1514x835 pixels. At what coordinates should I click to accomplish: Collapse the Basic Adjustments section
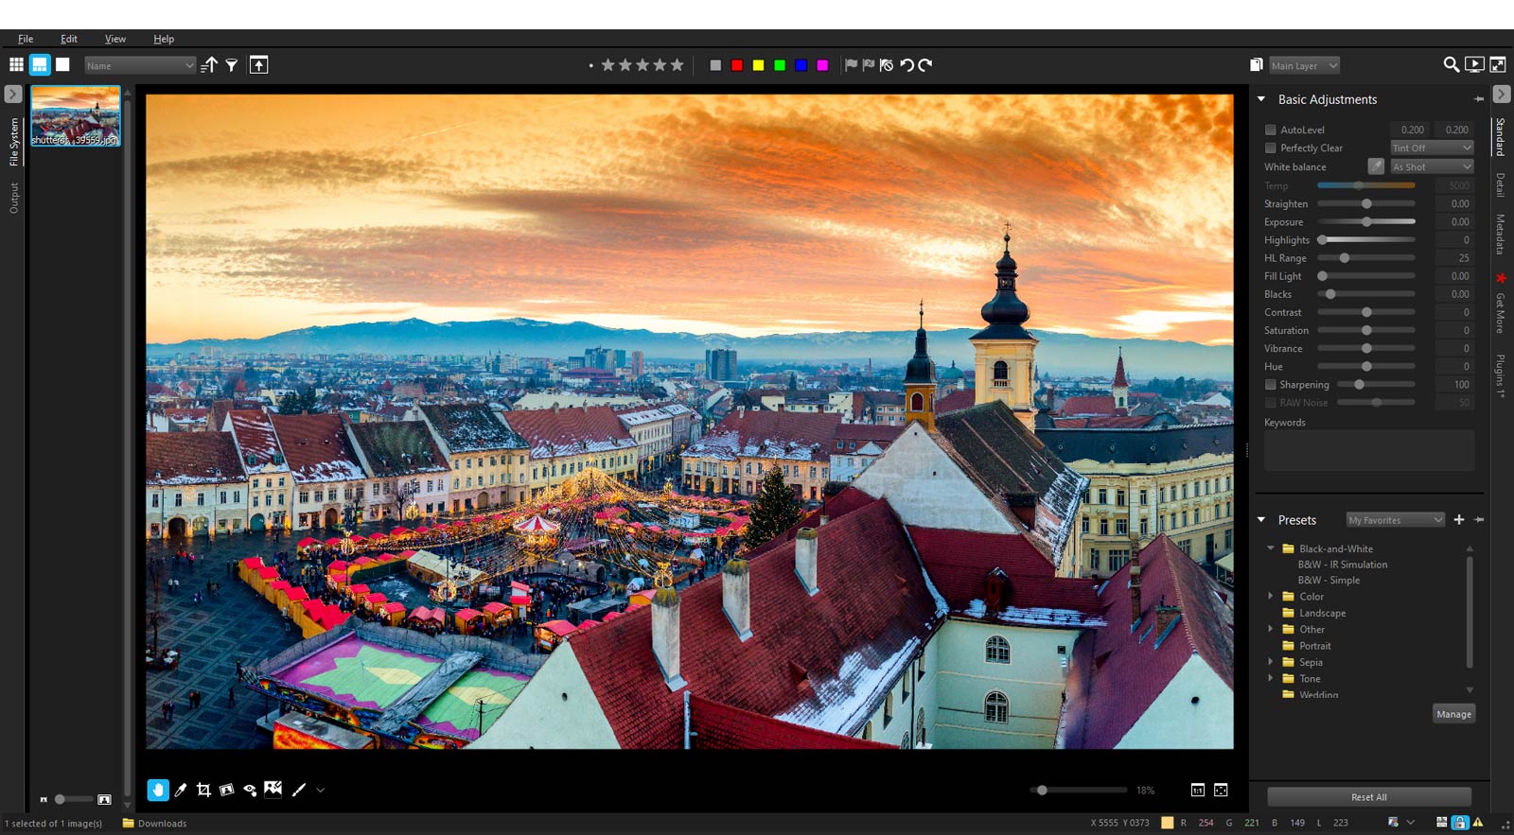(x=1261, y=98)
